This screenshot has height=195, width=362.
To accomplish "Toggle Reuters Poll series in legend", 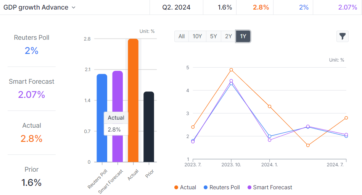I will pyautogui.click(x=222, y=187).
